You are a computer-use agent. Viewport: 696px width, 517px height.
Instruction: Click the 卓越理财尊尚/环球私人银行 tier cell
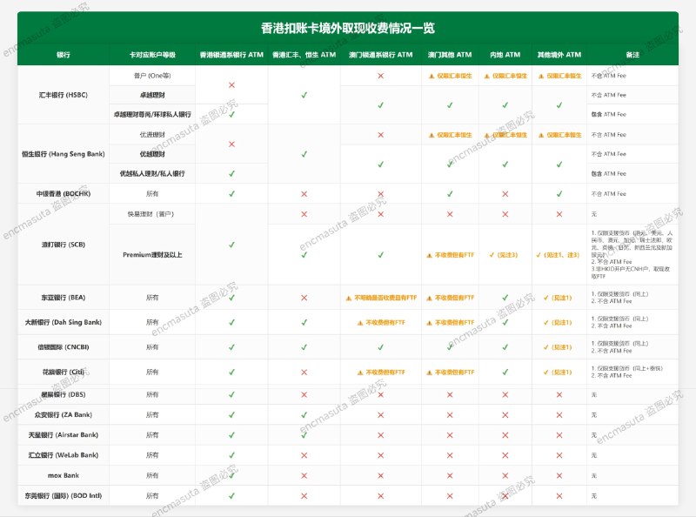[x=152, y=114]
